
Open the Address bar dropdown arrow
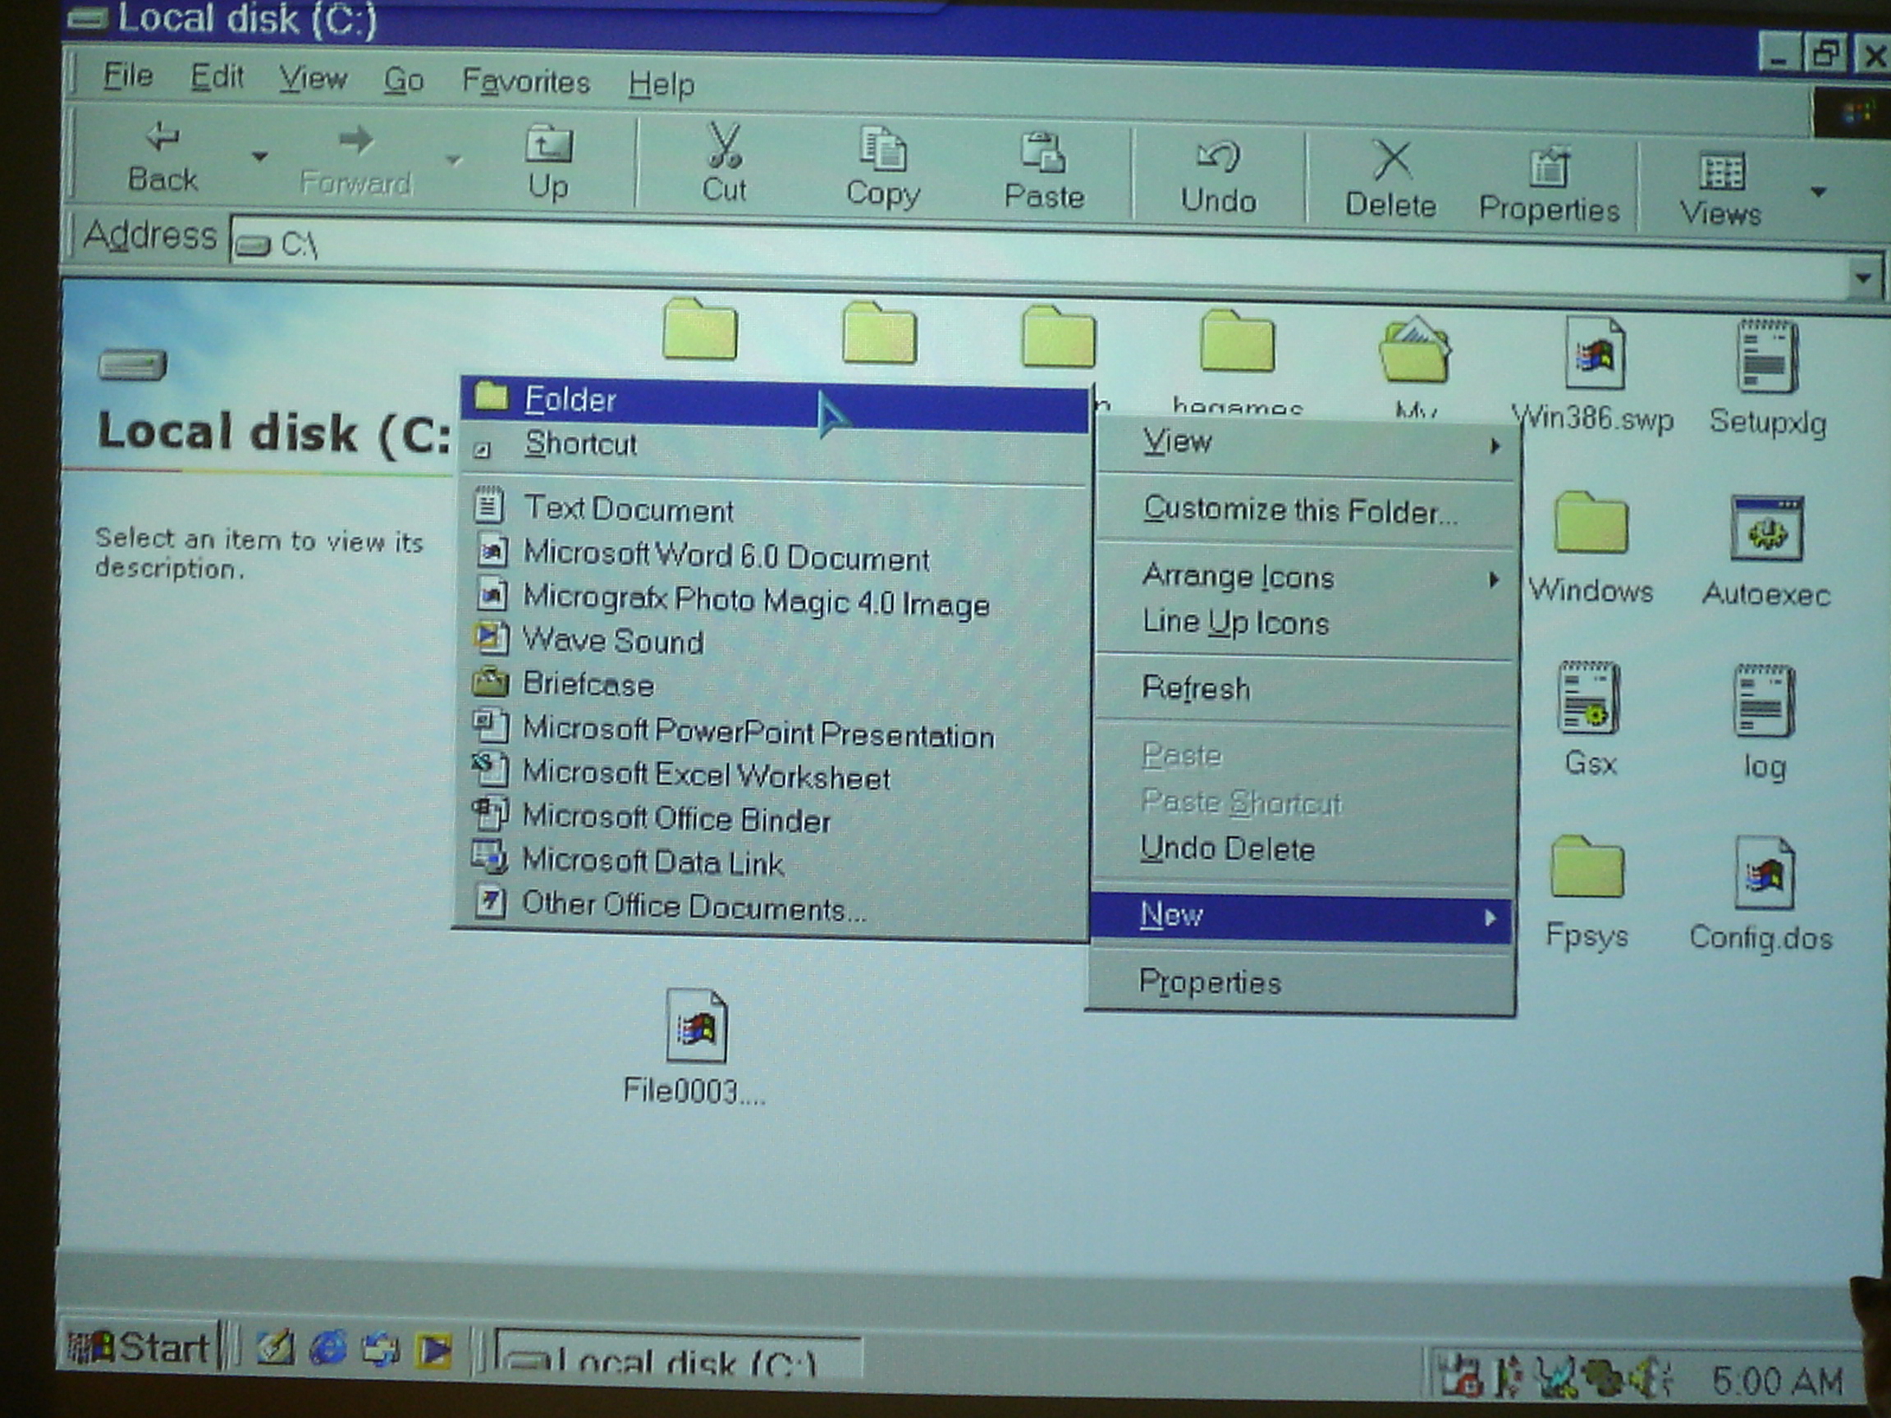tap(1863, 278)
